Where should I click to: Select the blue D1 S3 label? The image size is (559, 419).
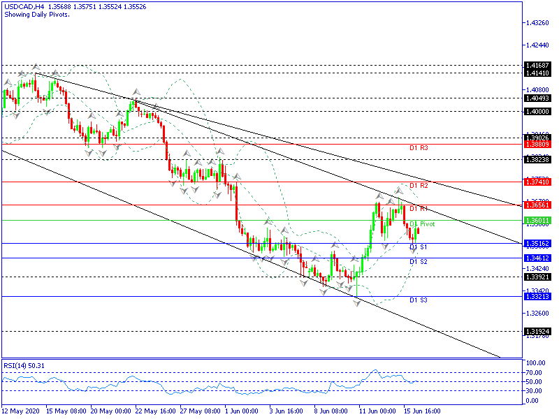click(419, 300)
